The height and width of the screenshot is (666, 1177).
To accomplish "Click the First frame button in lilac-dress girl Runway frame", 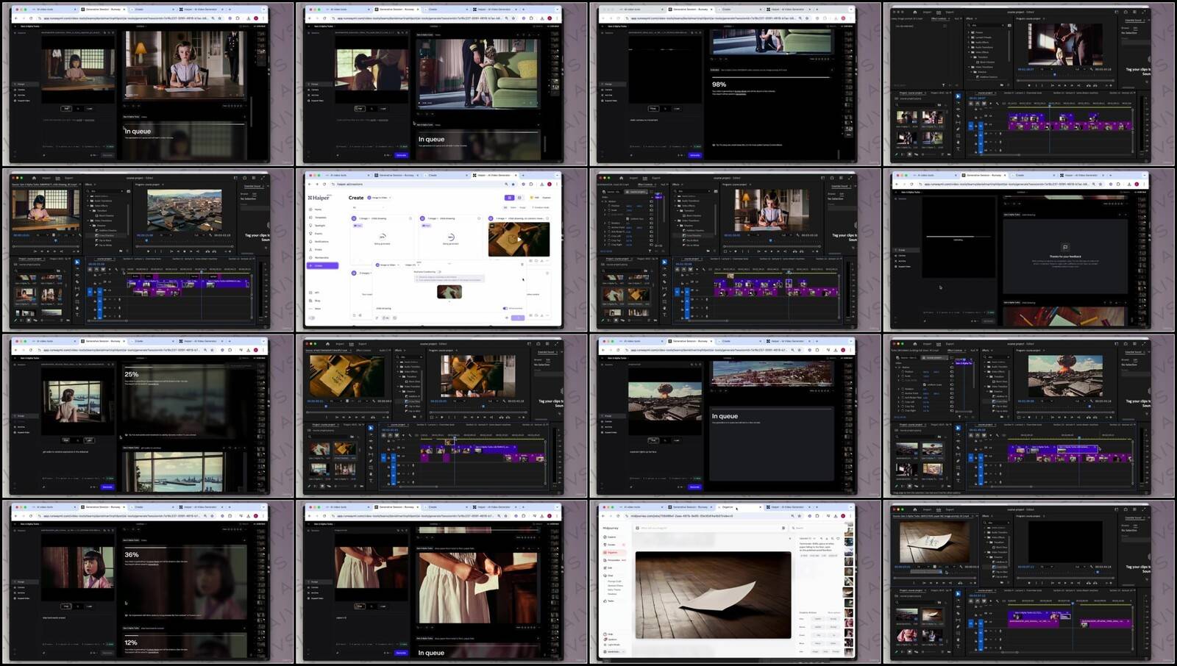I will tap(66, 109).
